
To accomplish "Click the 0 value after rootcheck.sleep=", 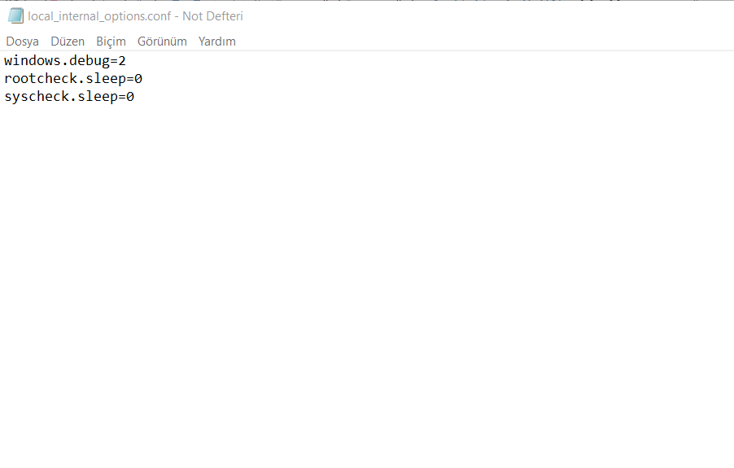I will click(138, 78).
